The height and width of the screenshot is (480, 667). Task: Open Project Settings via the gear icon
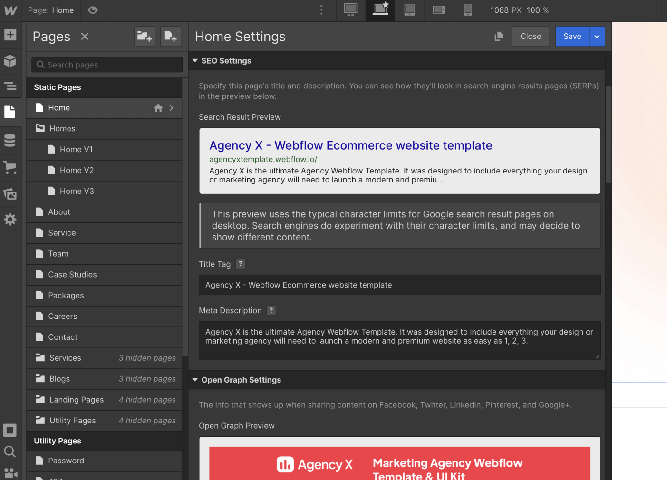point(10,220)
